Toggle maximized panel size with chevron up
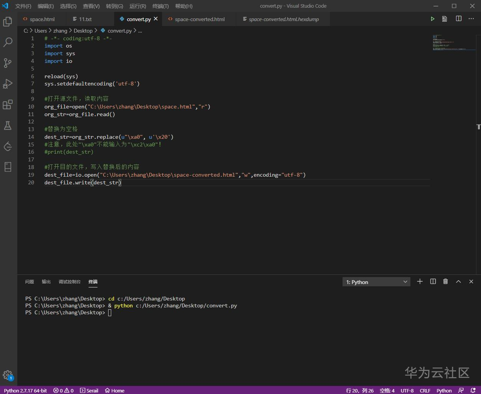This screenshot has width=481, height=394. tap(458, 281)
